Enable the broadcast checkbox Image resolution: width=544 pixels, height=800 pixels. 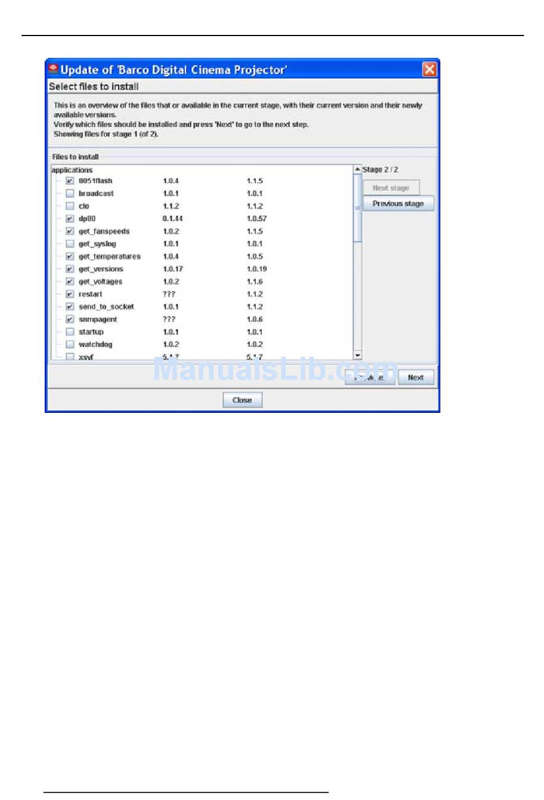(70, 194)
